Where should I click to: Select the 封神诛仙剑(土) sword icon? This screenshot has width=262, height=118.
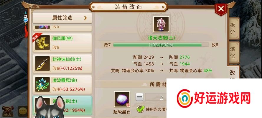coord(42,64)
